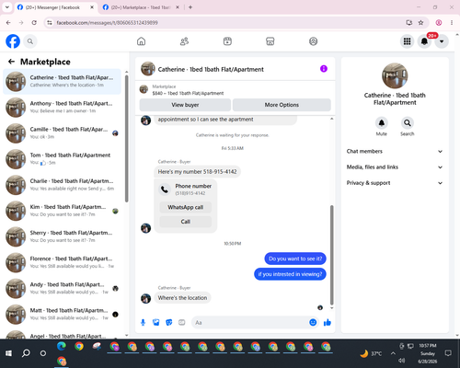
Task: Go to Home via the house icon
Action: pyautogui.click(x=141, y=41)
